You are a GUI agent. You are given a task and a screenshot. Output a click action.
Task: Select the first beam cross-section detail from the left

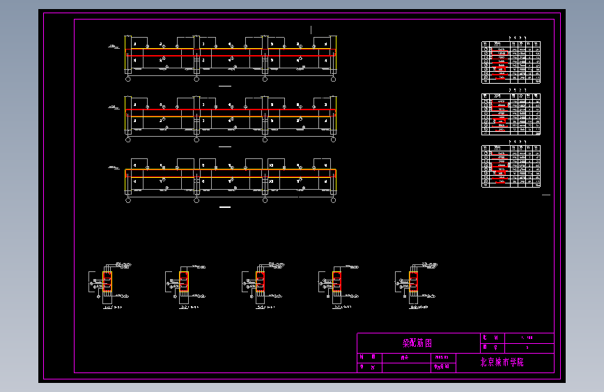[110, 285]
